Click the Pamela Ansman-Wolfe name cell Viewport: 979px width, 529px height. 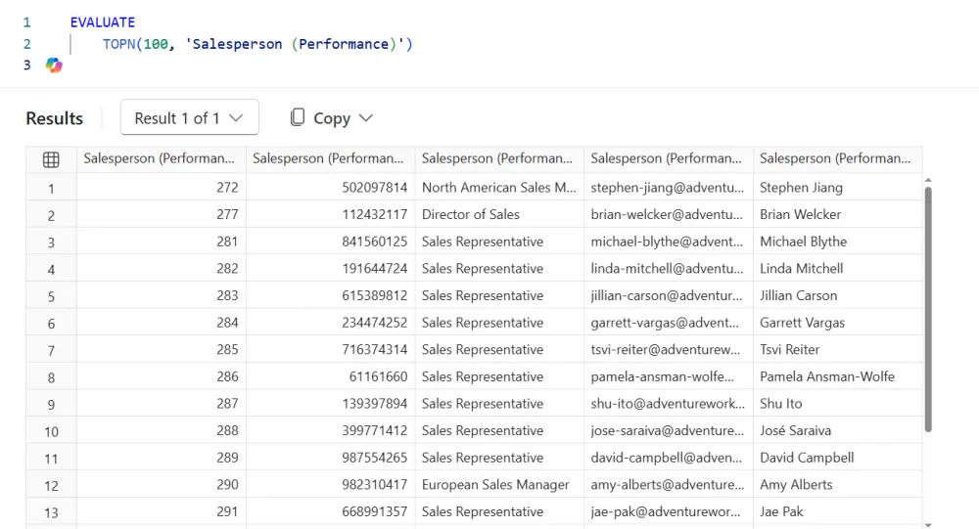(x=837, y=376)
